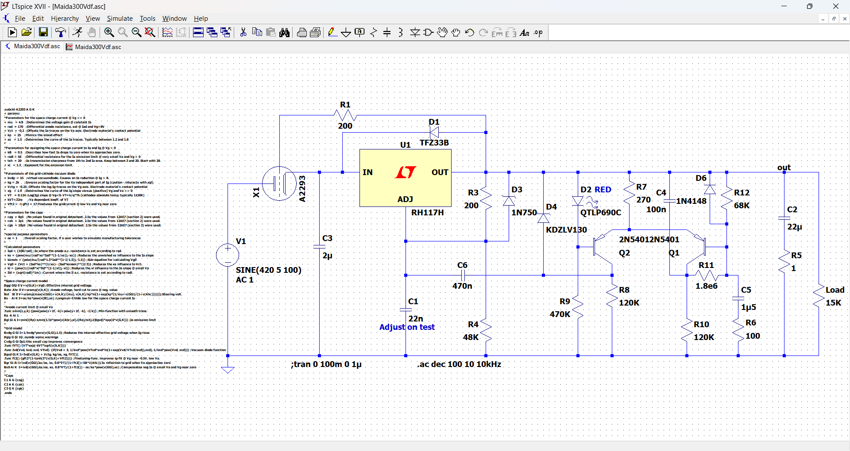850x451 pixels.
Task: Restore the inner document window
Action: tap(834, 19)
